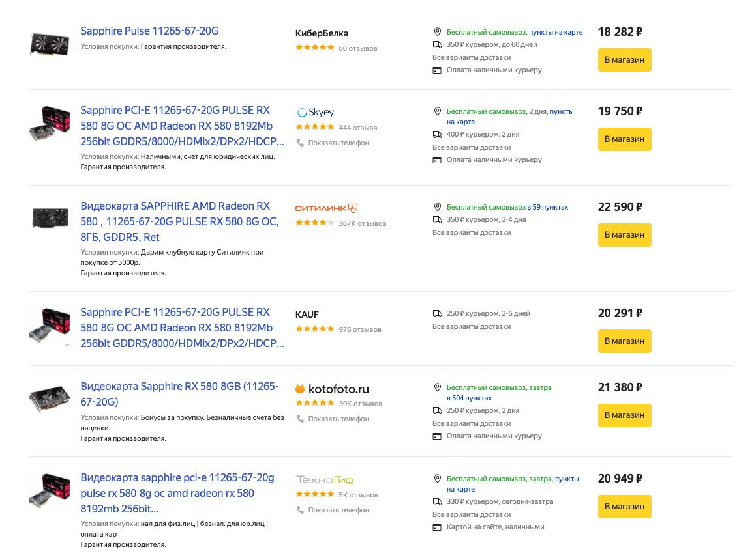Screen dimensions: 737x560
Task: View 444 отзыва for Skyey
Action: pyautogui.click(x=357, y=128)
